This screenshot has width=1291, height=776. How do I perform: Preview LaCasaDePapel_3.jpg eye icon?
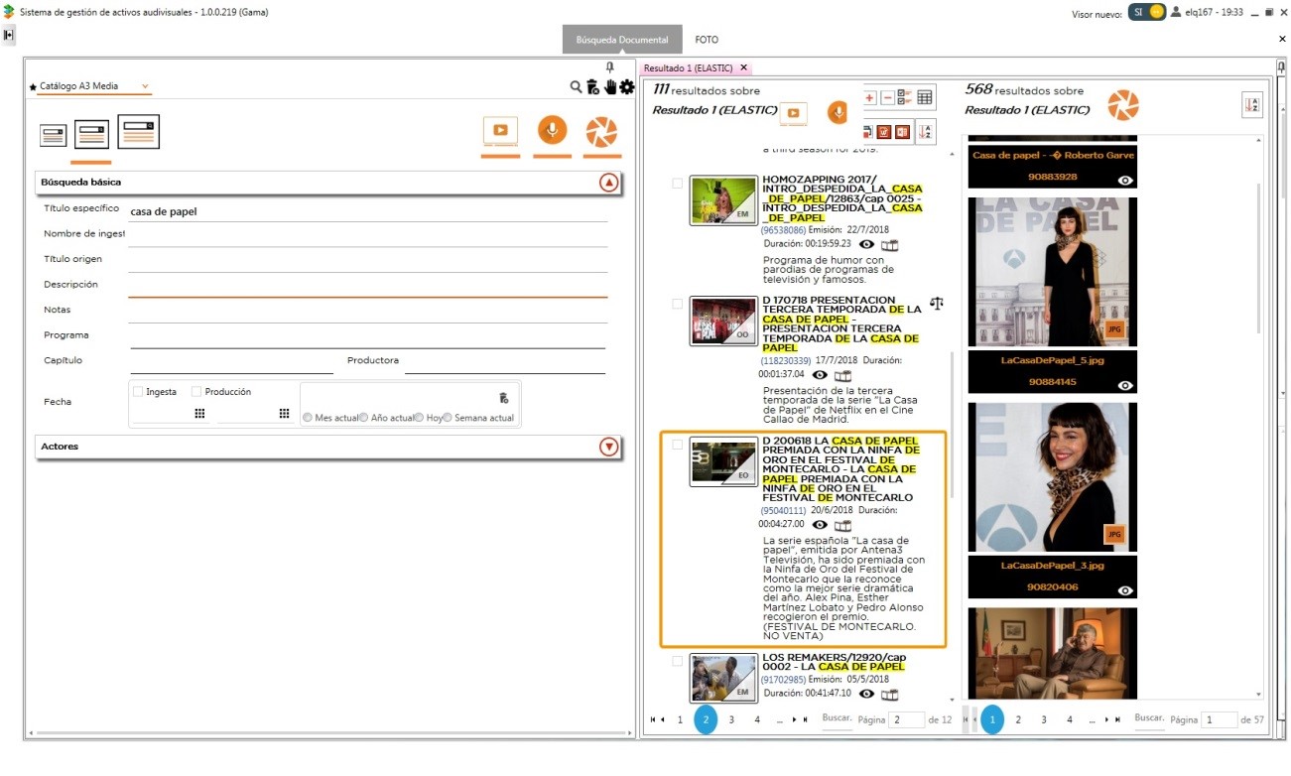(x=1125, y=590)
